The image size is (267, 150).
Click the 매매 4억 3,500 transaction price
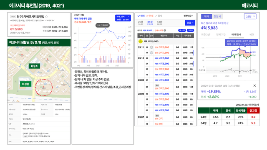(x=162, y=94)
